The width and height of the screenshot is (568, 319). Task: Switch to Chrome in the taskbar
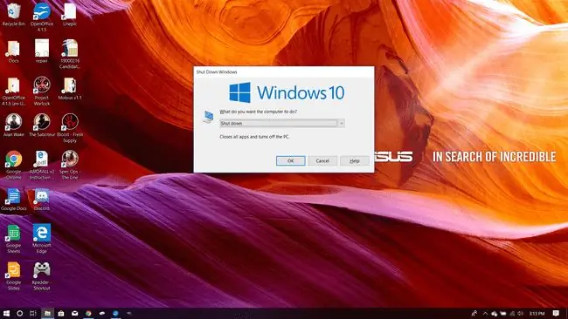pos(88,313)
